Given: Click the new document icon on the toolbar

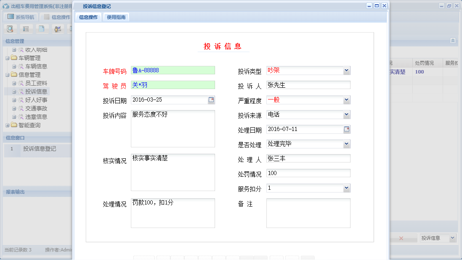Looking at the screenshot, I should point(41,29).
